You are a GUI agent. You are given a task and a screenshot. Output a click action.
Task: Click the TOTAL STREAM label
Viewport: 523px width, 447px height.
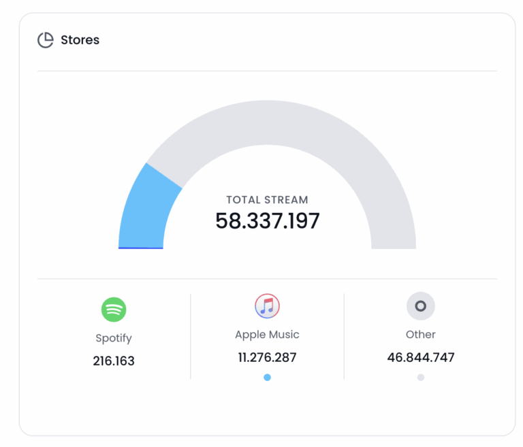click(x=267, y=200)
